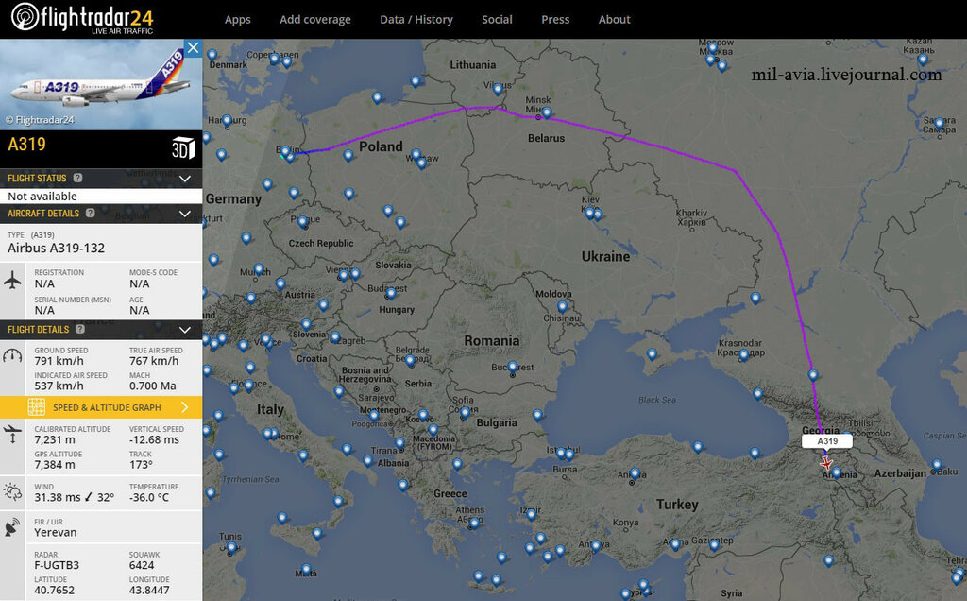Image resolution: width=967 pixels, height=601 pixels.
Task: Click the weather icon beside Wind
Action: [12, 491]
